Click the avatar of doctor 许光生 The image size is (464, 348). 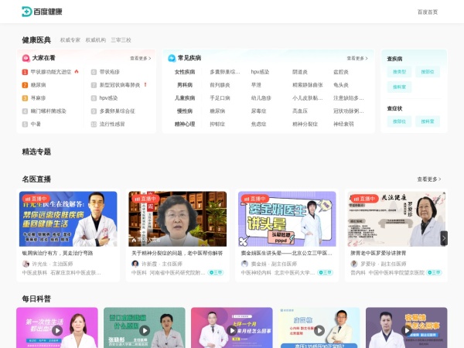(26, 264)
